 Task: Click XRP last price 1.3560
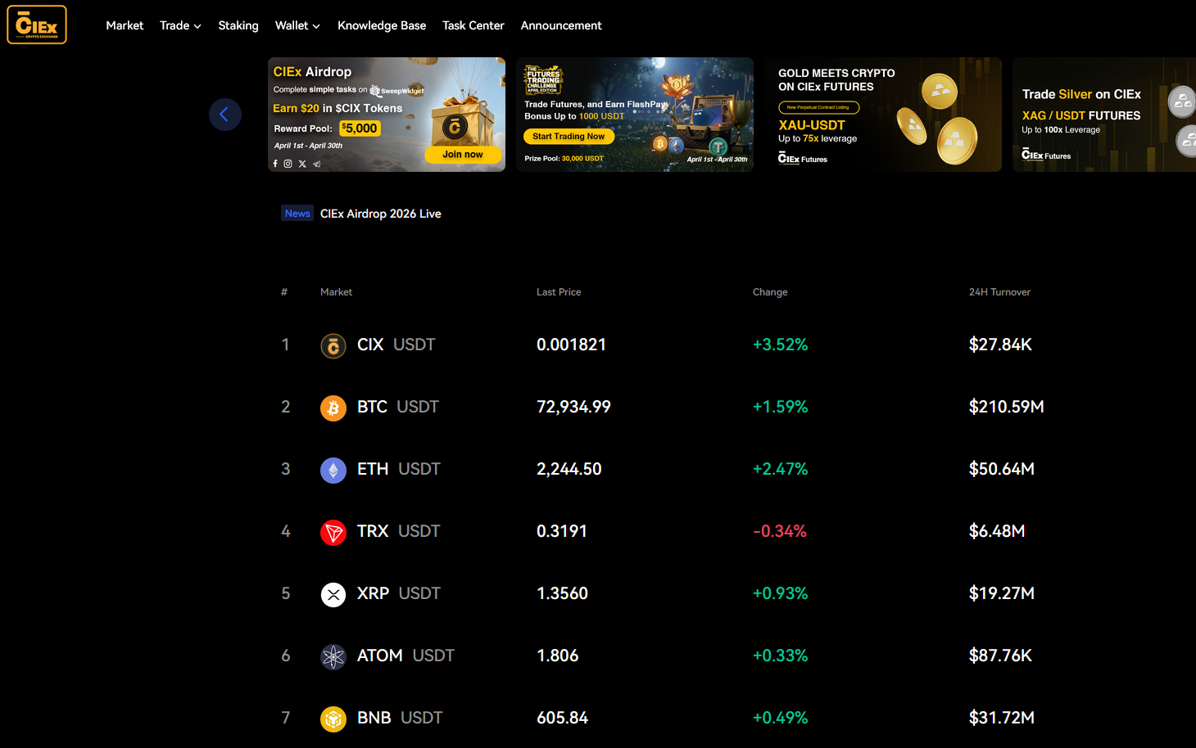tap(562, 593)
